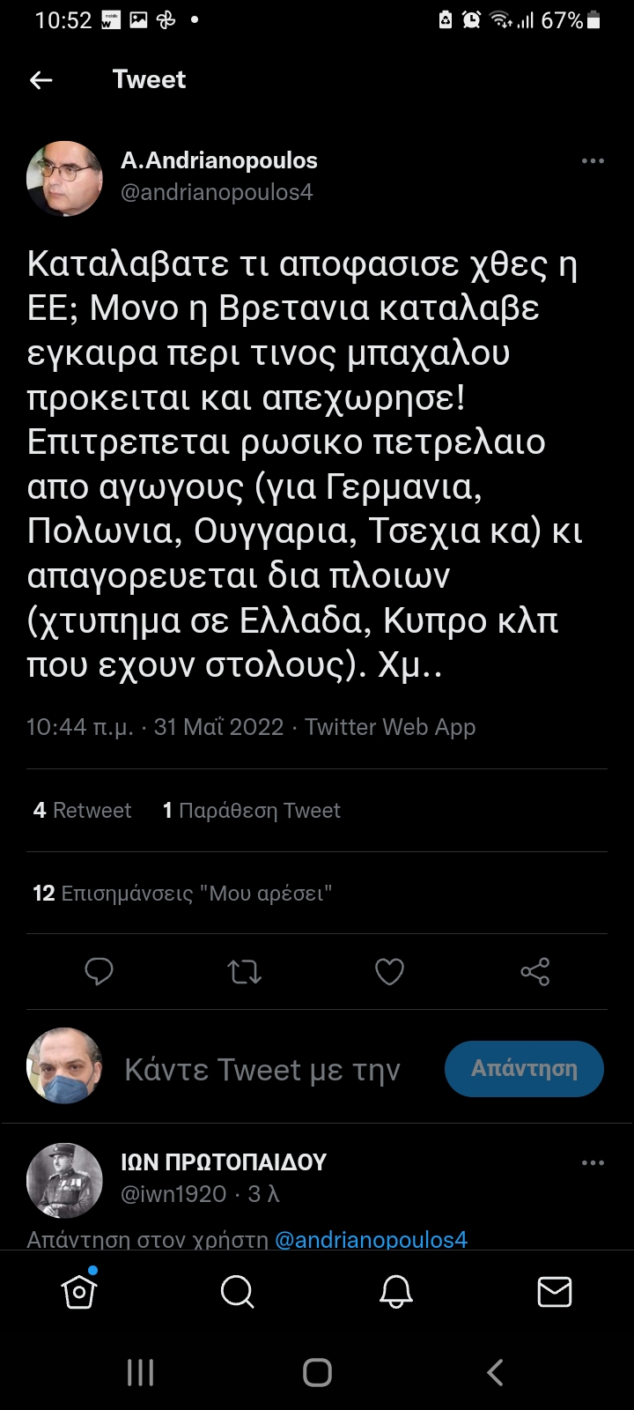Open ΙΩΝ ΠΡΩΤΟΠΑΙΔΟΥ profile avatar
The width and height of the screenshot is (634, 1410).
[64, 1180]
